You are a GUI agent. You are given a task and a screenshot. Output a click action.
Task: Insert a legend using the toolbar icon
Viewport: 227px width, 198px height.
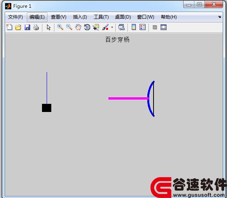pyautogui.click(x=142, y=27)
